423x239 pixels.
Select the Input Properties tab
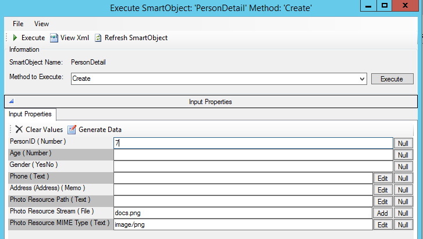30,114
